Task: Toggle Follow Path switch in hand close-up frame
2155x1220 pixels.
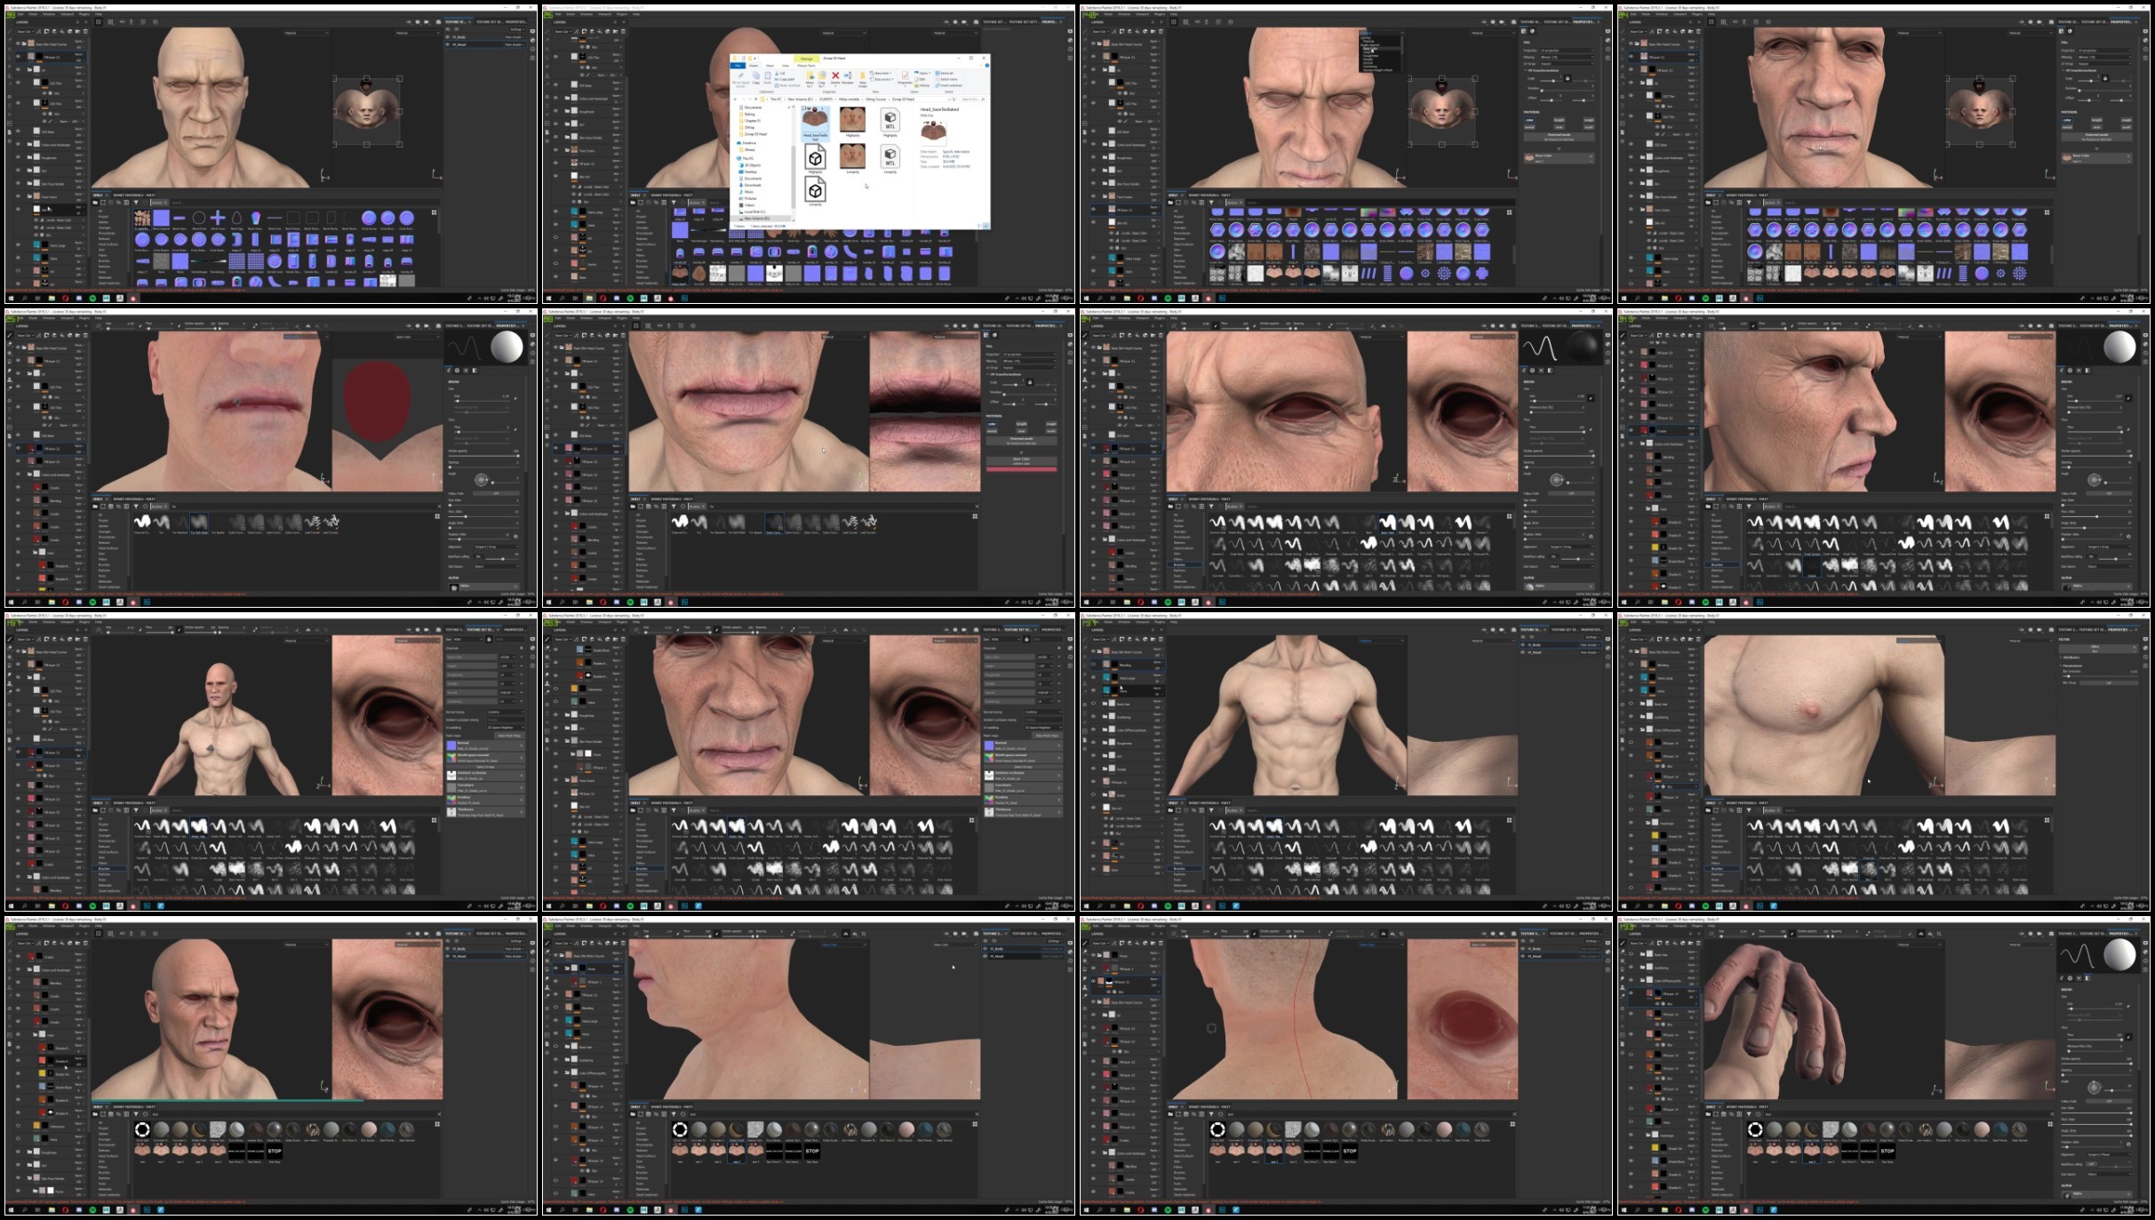Action: point(2109,1102)
